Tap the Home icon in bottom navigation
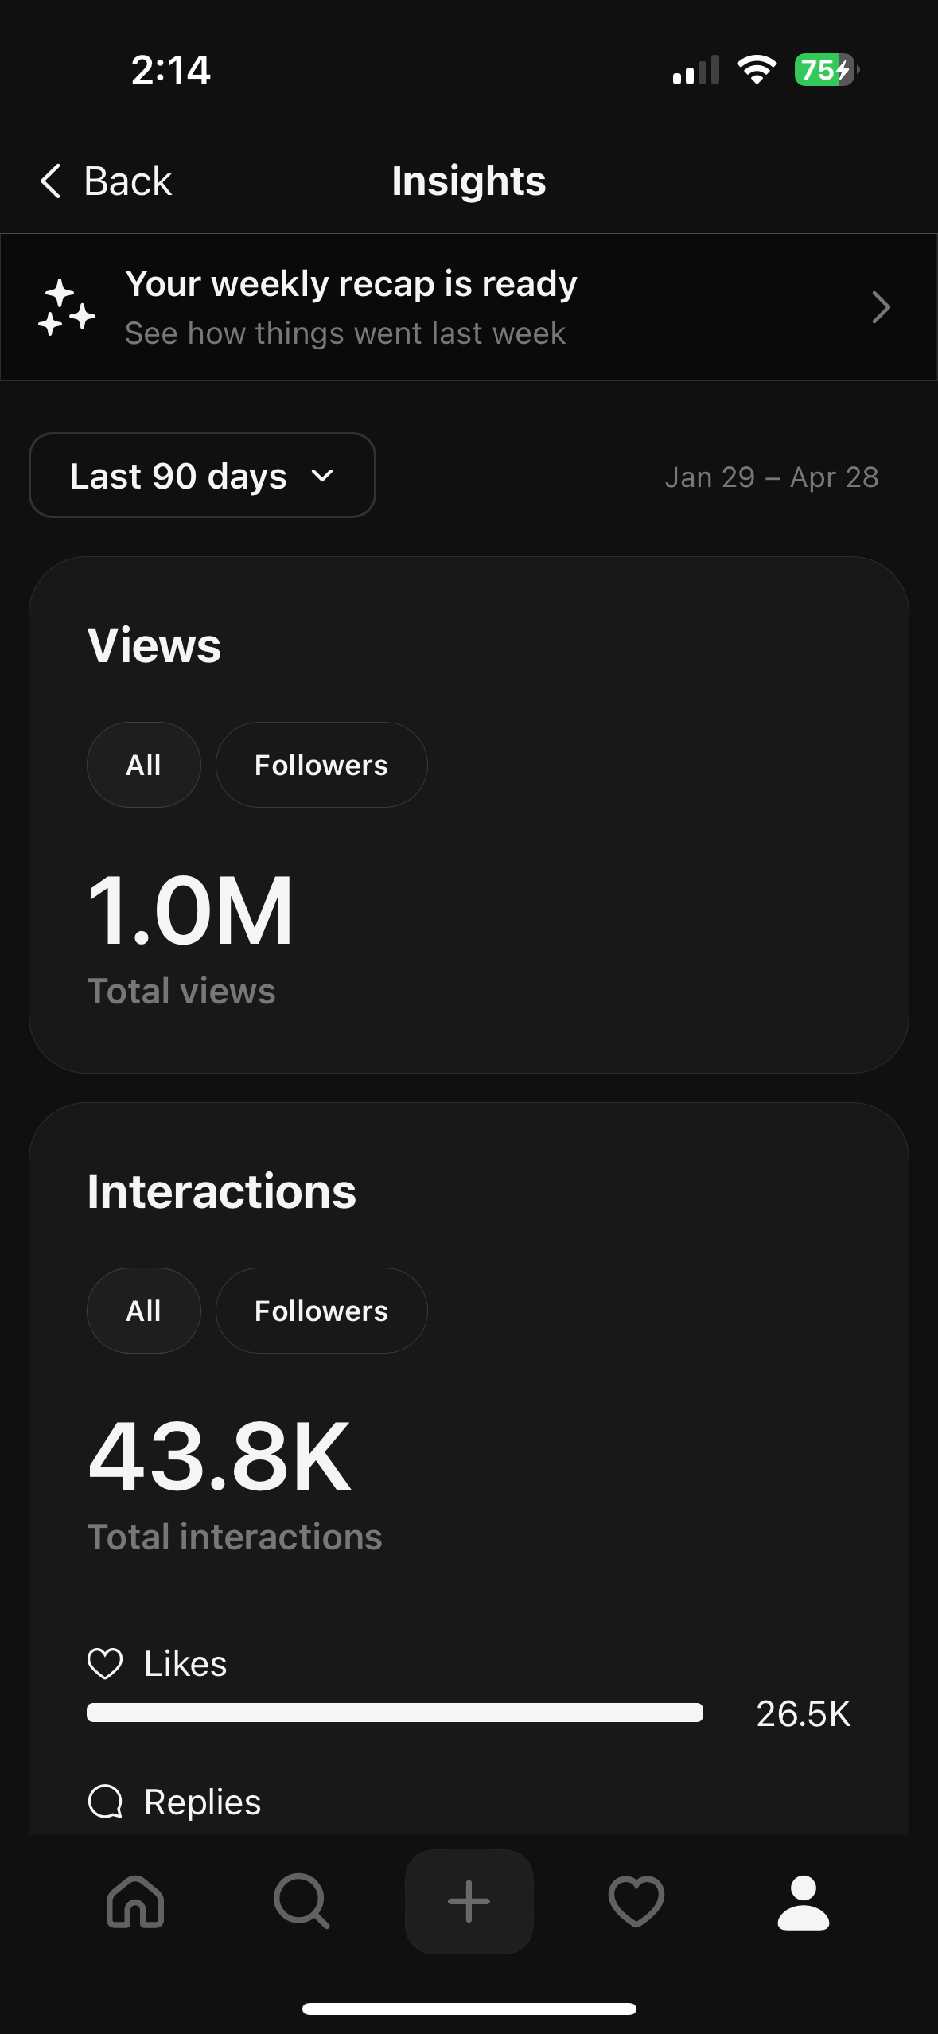 (x=135, y=1901)
